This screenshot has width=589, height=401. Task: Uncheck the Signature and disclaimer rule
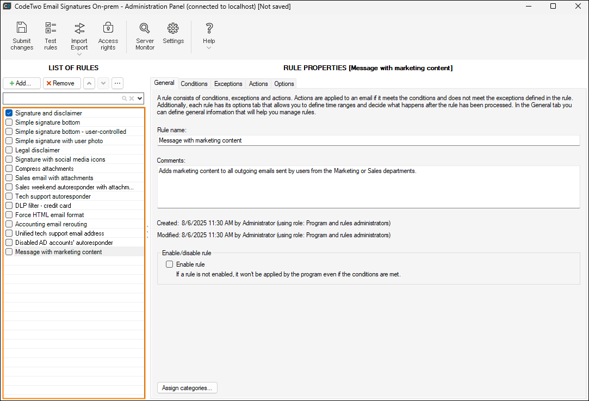tap(9, 113)
